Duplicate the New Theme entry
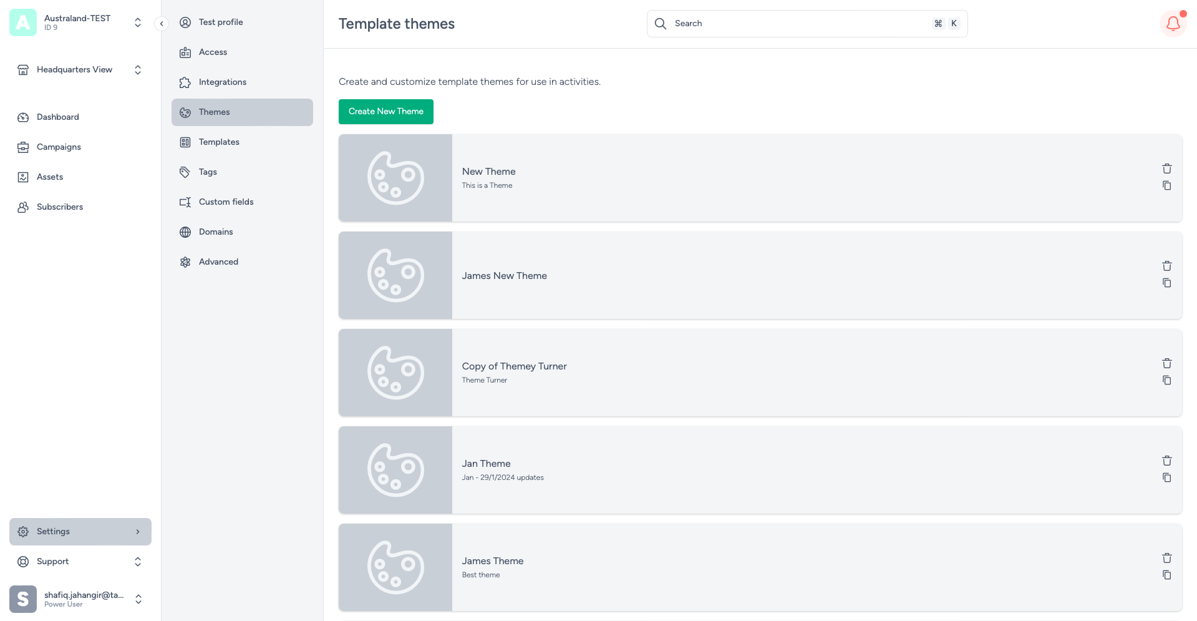 (x=1166, y=186)
